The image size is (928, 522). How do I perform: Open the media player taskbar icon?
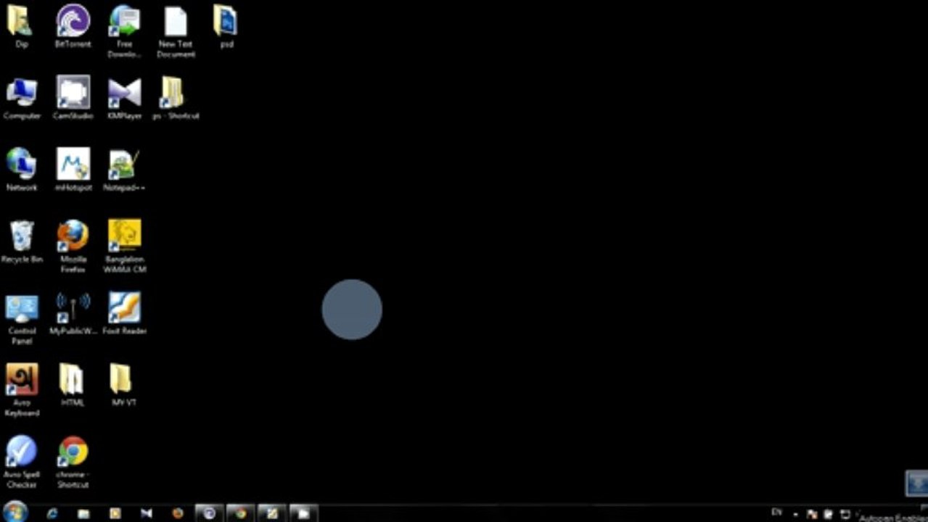[115, 513]
